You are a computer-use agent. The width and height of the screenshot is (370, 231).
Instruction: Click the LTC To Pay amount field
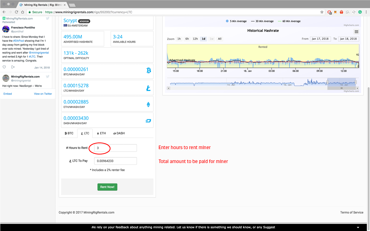[115, 161]
